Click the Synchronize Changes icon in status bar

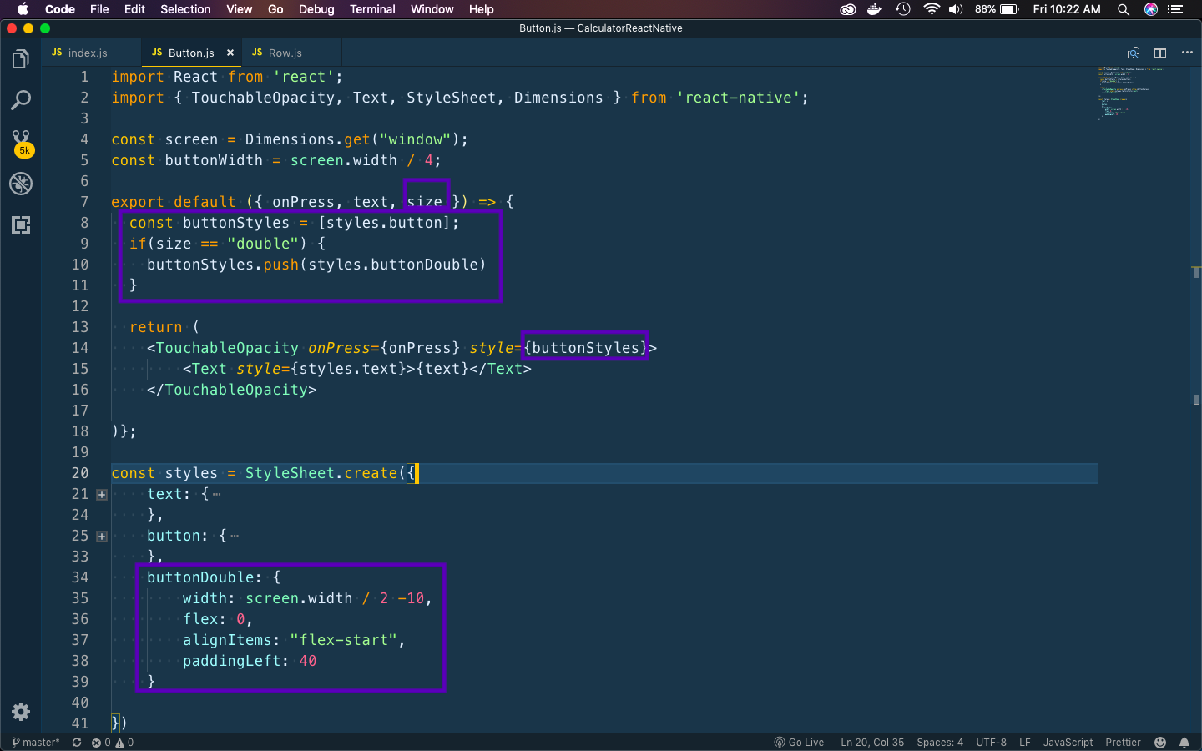tap(77, 743)
